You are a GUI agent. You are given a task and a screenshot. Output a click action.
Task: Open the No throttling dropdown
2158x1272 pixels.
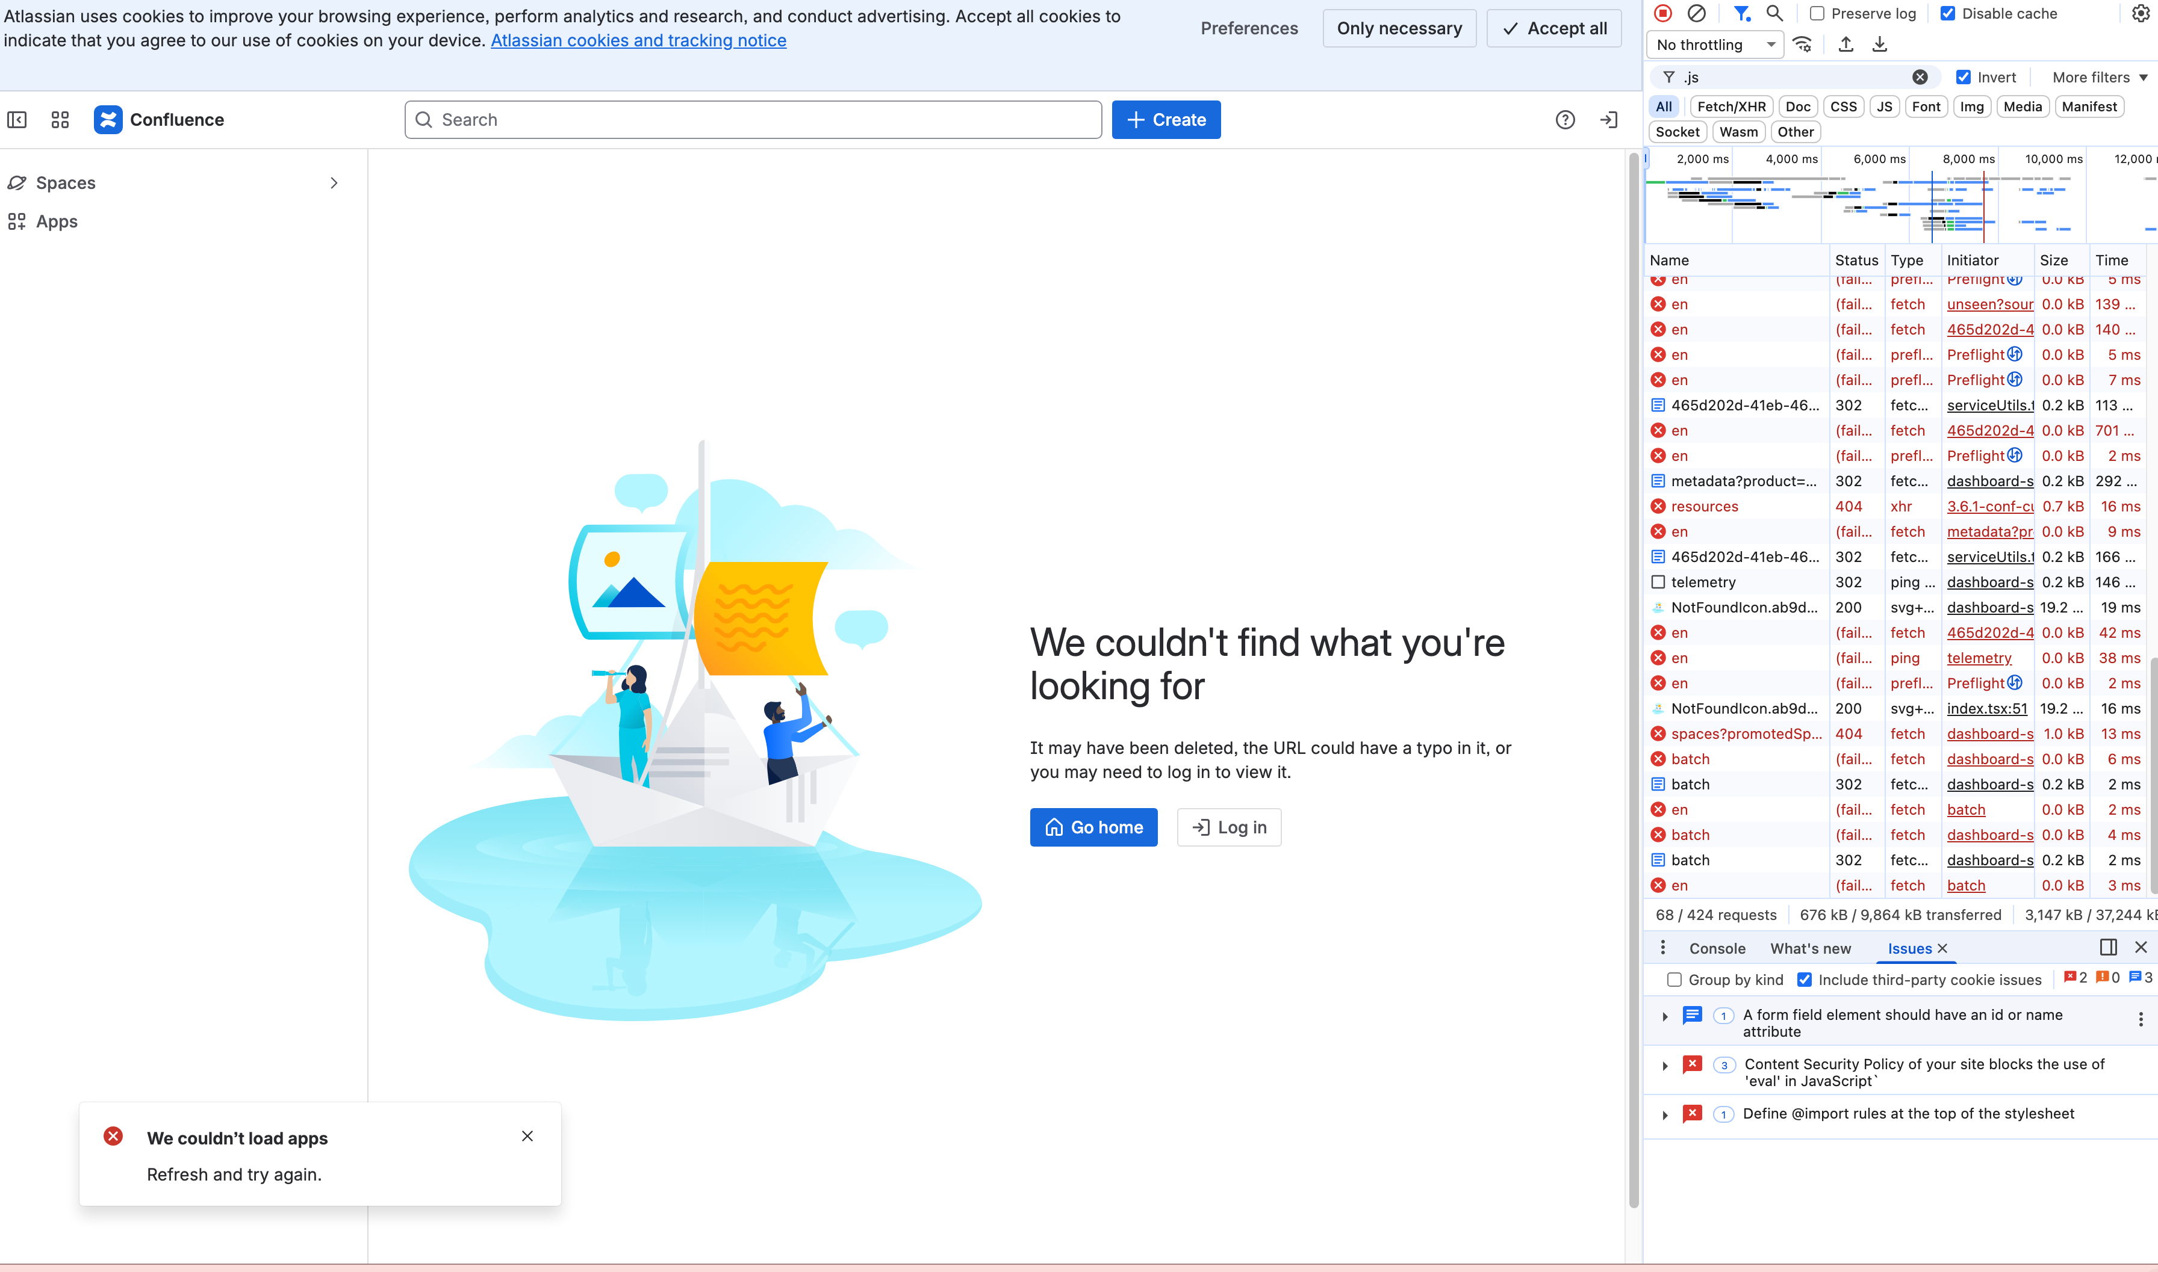click(1715, 45)
